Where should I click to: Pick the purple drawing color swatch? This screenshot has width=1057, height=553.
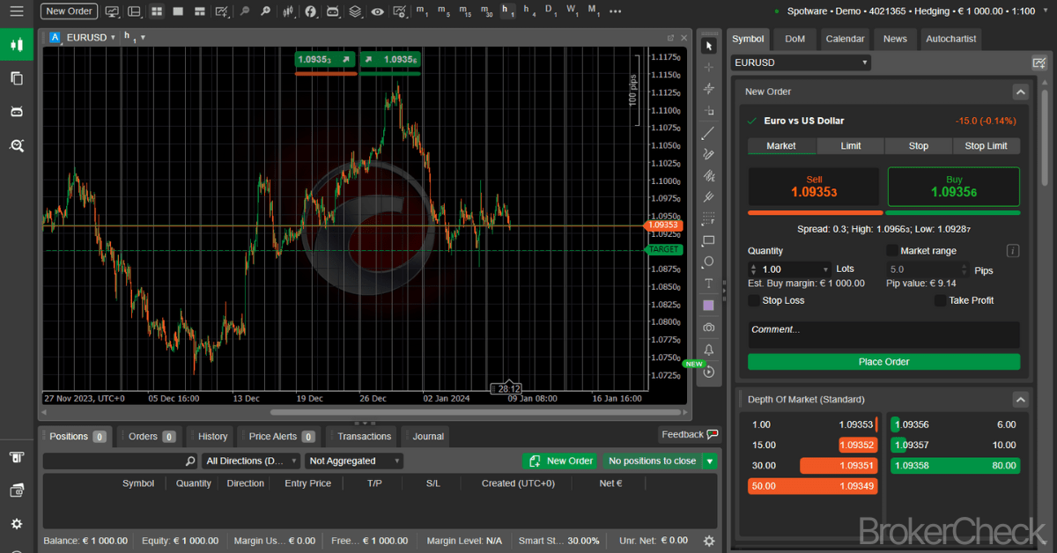point(708,306)
